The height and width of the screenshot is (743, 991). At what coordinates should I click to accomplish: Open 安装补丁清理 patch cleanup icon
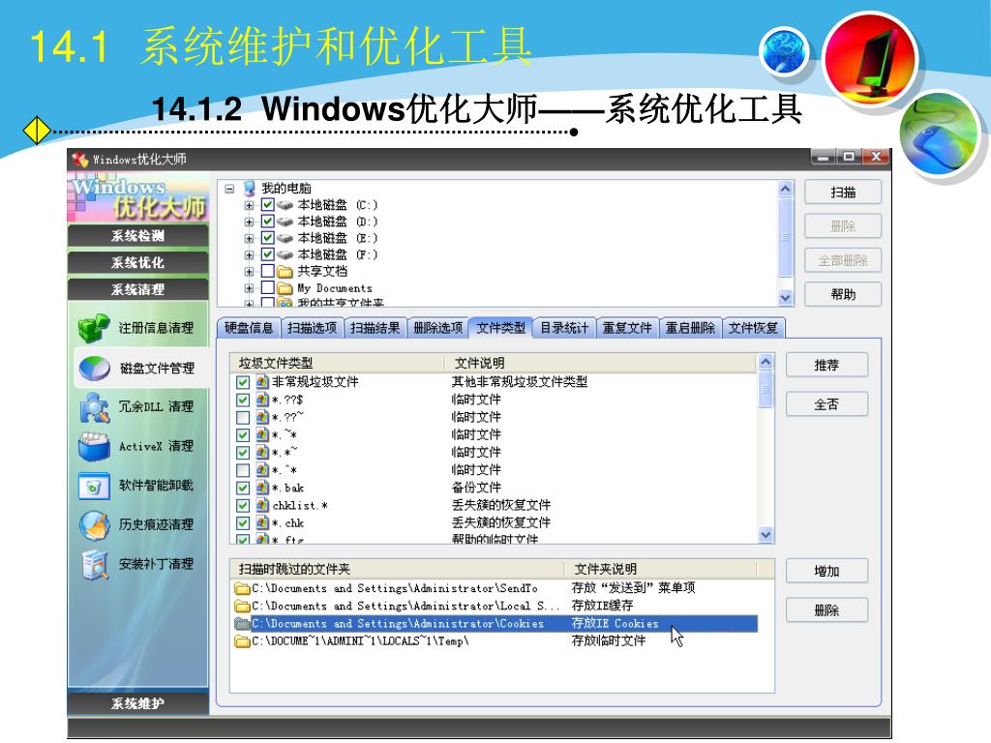tap(94, 564)
